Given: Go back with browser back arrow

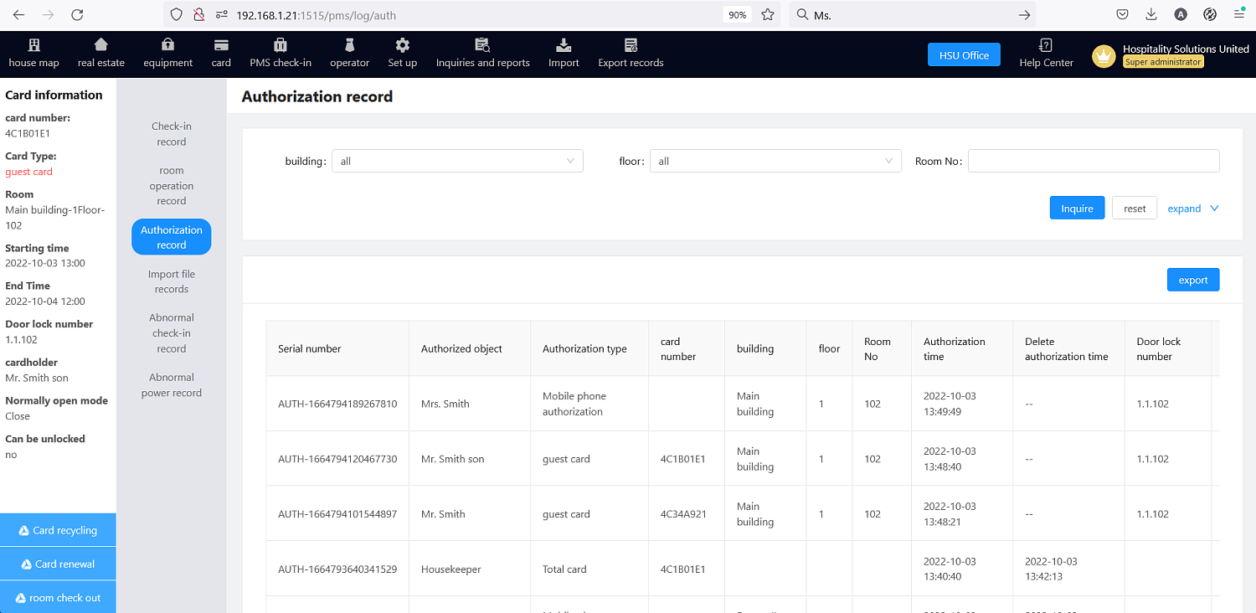Looking at the screenshot, I should 19,15.
